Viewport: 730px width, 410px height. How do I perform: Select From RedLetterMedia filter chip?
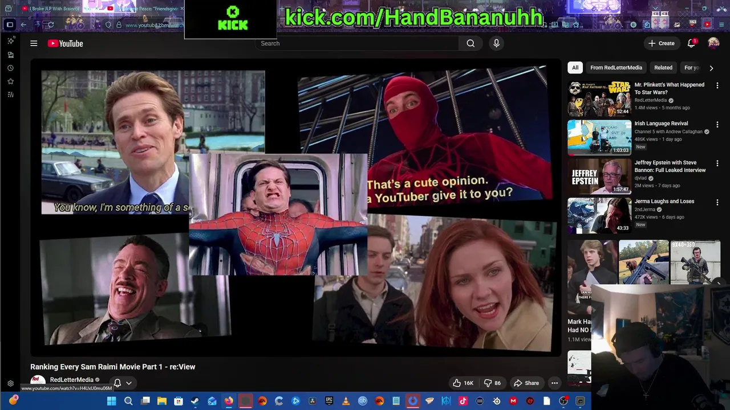pos(616,67)
